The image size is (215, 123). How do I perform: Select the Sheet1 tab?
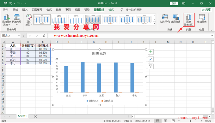point(22,116)
